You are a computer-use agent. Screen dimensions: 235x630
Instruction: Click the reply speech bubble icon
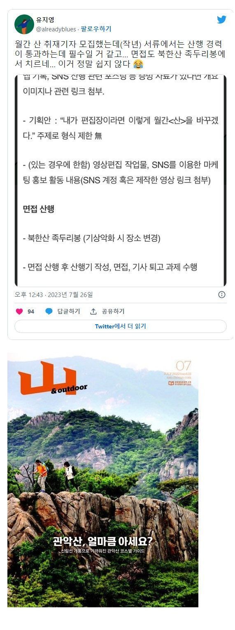coord(49,311)
